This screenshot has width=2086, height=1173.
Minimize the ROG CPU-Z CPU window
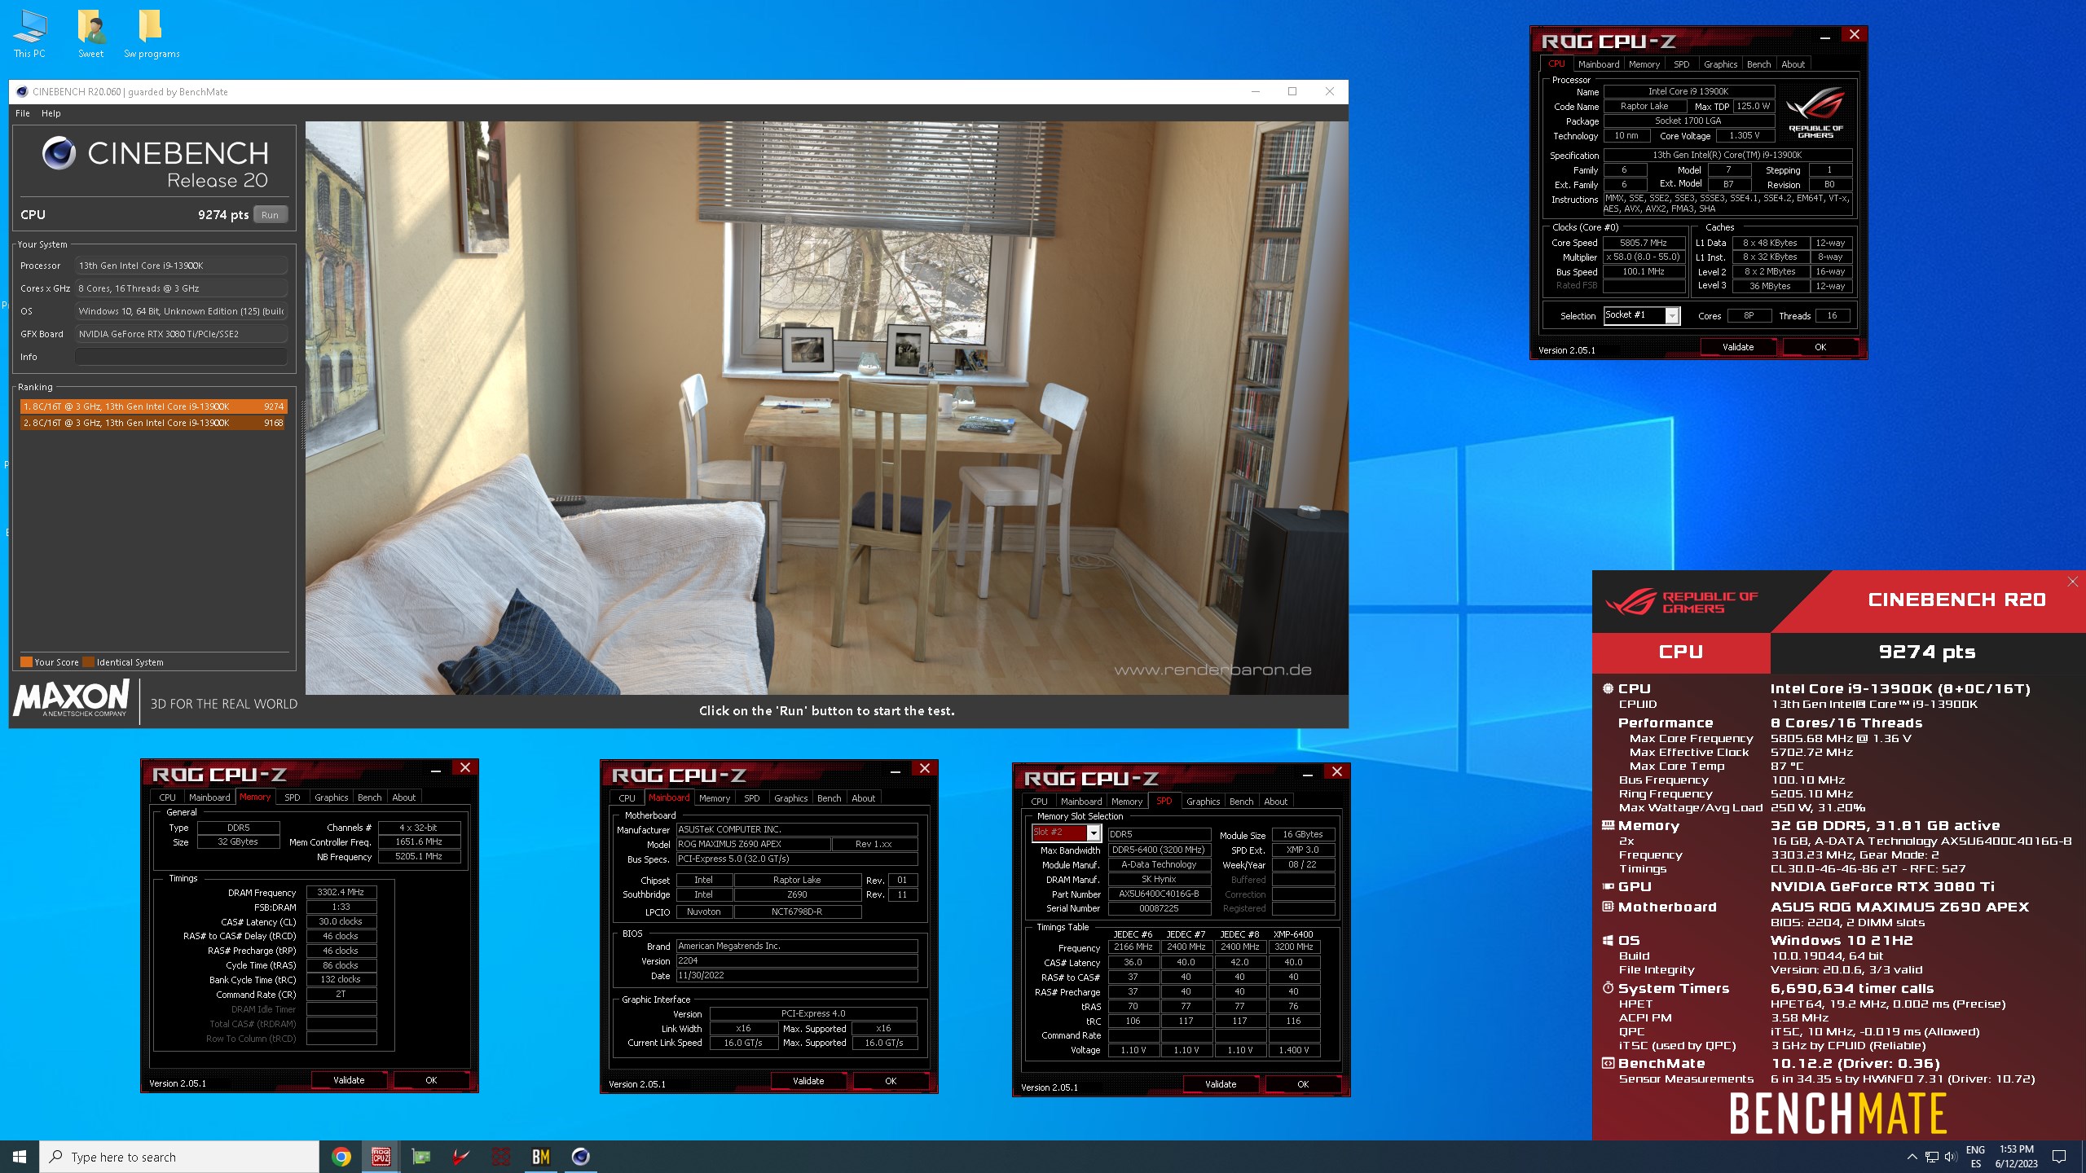[1825, 36]
